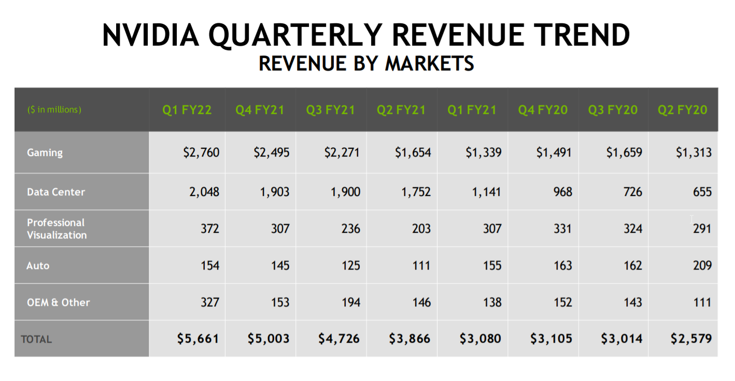The height and width of the screenshot is (381, 735).
Task: Select the Professional Visualization row label
Action: (57, 229)
